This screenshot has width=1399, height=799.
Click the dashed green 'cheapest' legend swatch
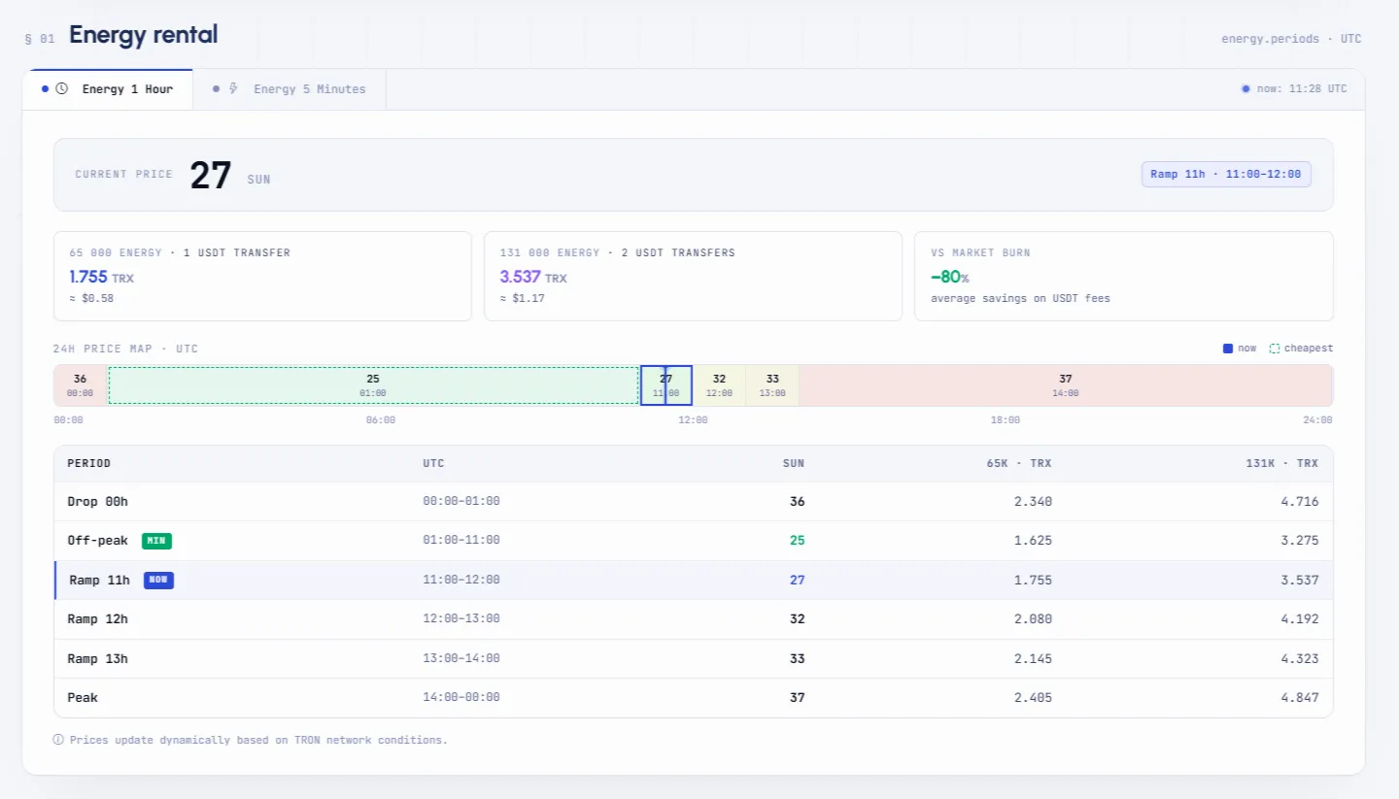point(1275,349)
